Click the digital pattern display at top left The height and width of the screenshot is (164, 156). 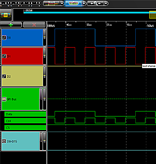[x=21, y=4]
